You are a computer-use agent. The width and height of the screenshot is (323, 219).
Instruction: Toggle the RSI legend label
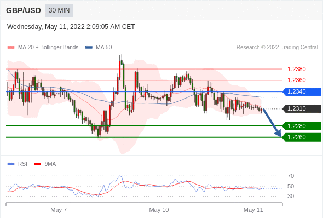click(22, 164)
